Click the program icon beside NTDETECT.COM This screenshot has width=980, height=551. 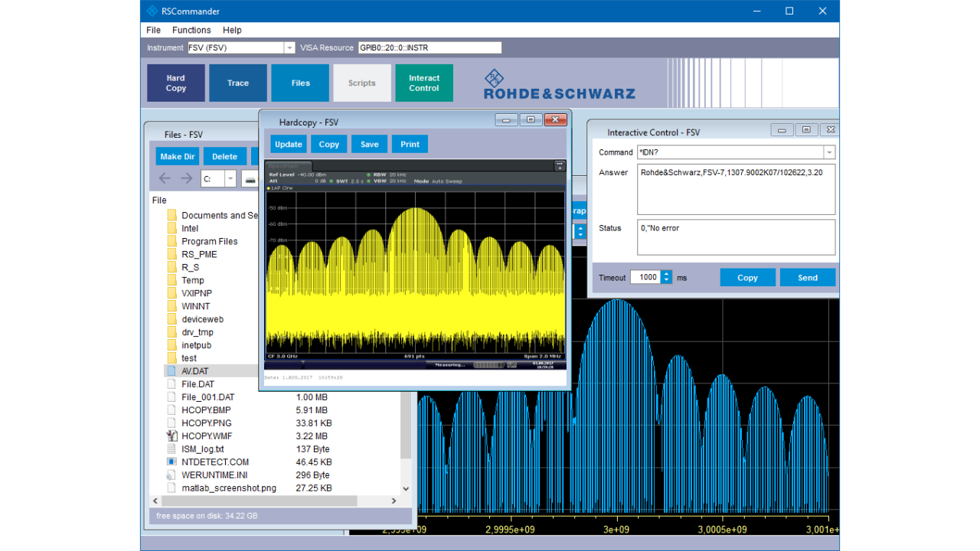point(171,462)
